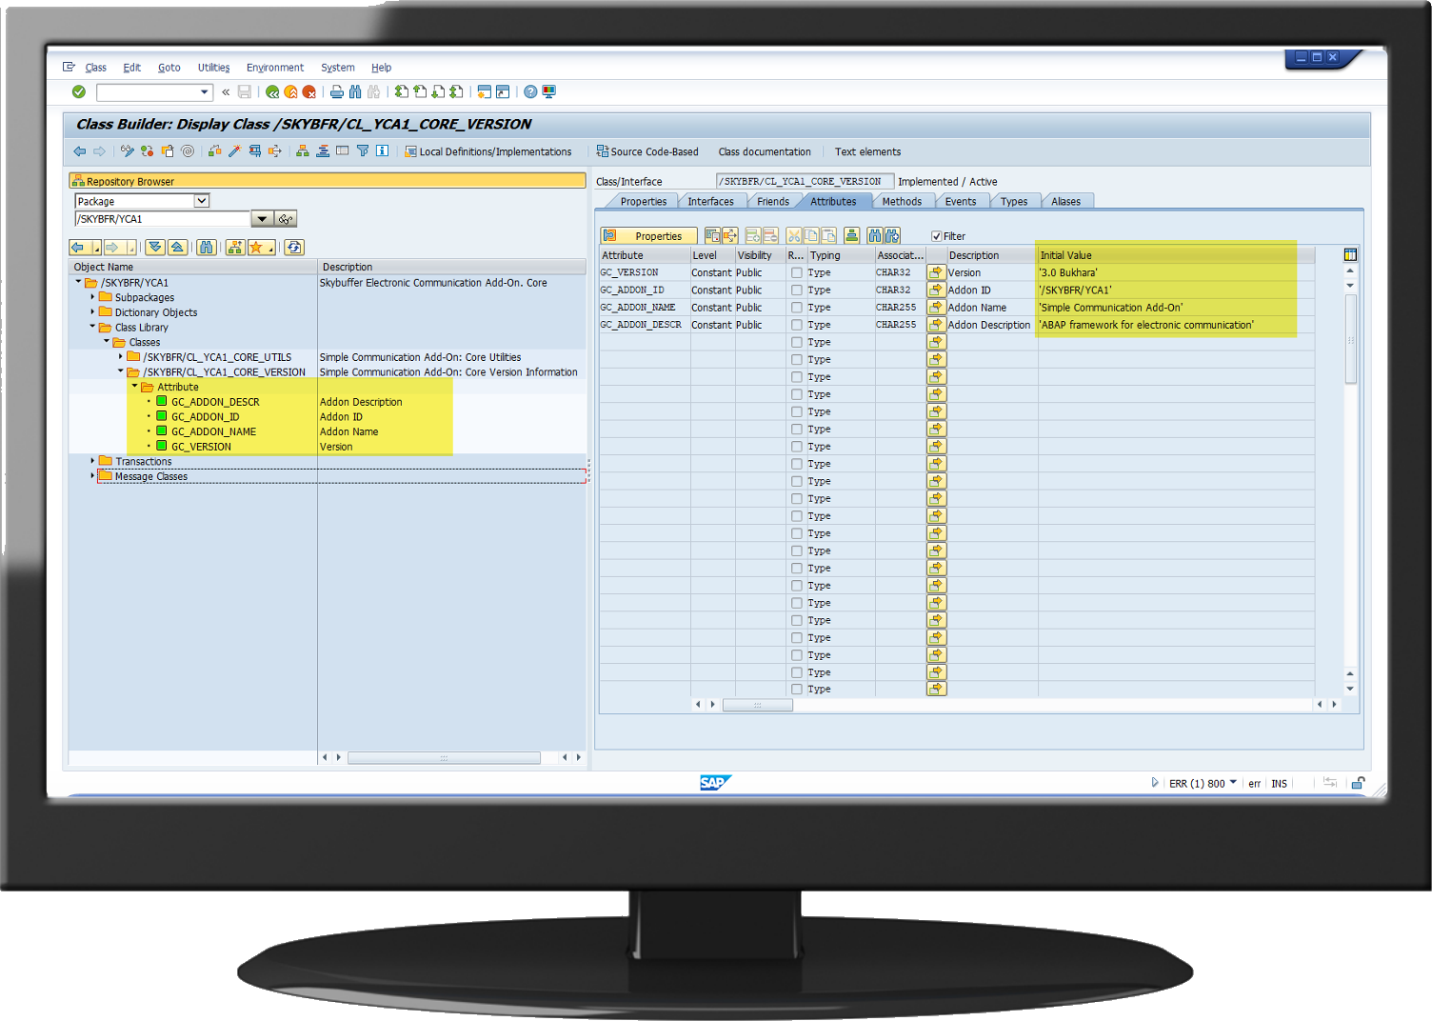Click the Display/Change pencil-glasses icon

128,151
